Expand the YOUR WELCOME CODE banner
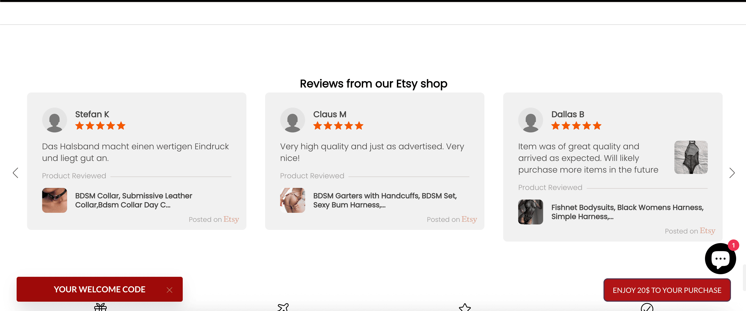The height and width of the screenshot is (311, 746). (100, 289)
